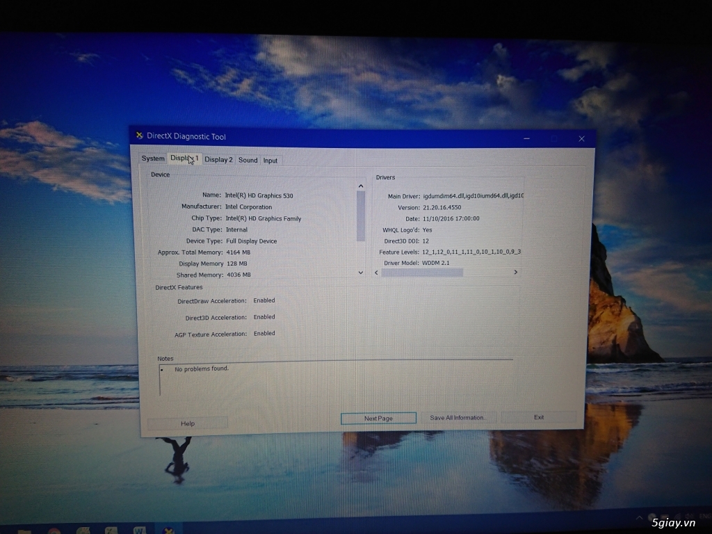Click the Main Driver value igdumdim64.dll
This screenshot has height=534, width=712.
(473, 195)
